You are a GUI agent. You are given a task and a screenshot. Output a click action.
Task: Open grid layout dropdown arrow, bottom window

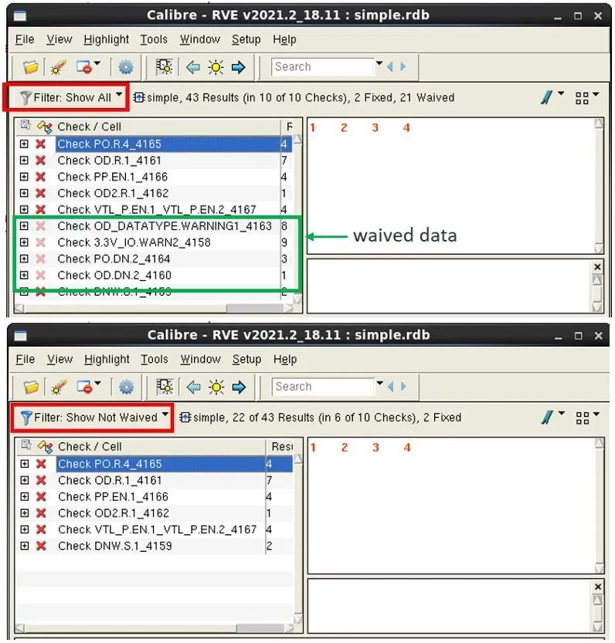tap(596, 415)
